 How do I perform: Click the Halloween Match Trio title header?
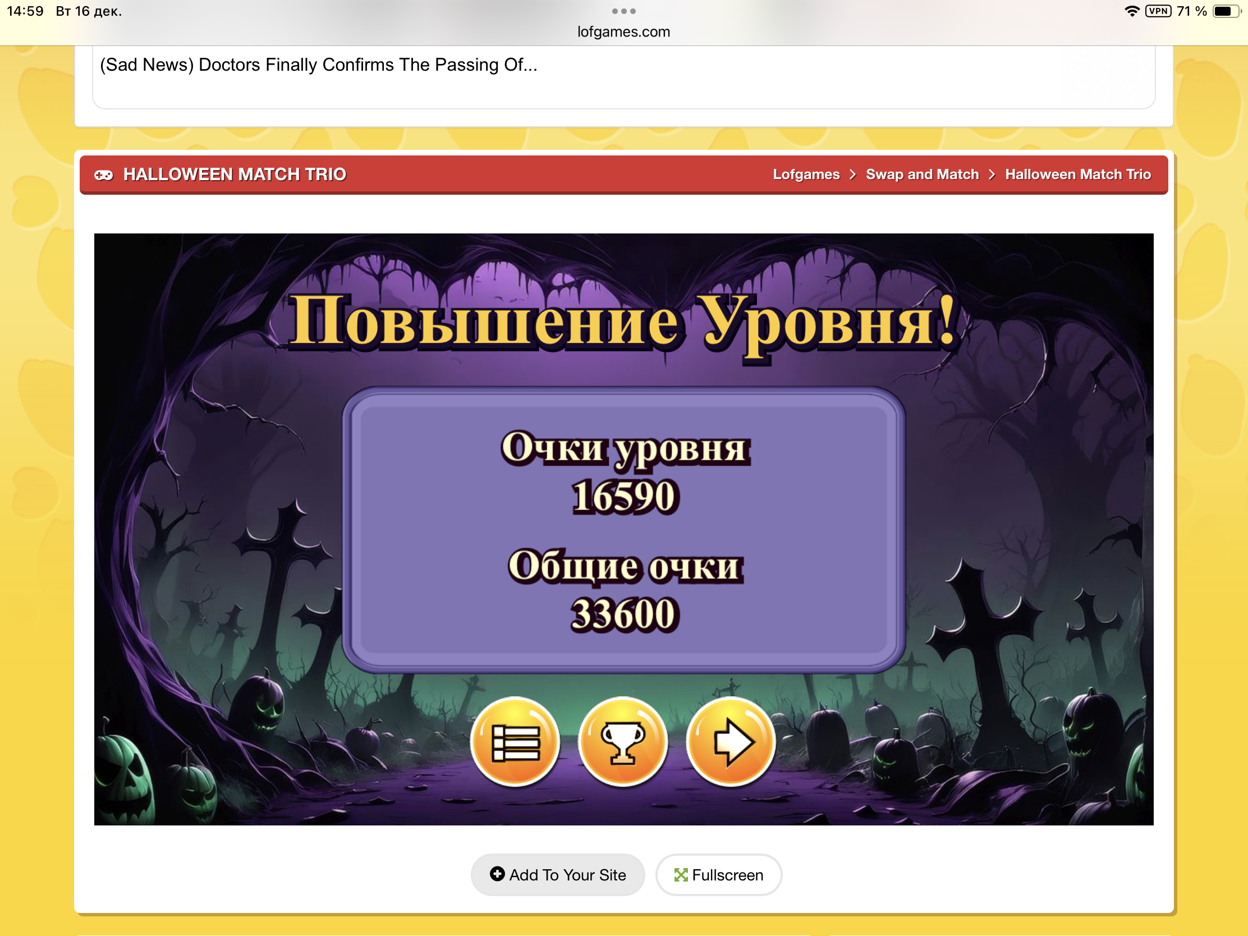[235, 175]
